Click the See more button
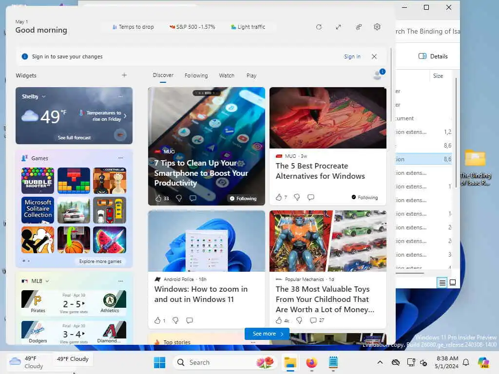Viewport: 499px width, 374px height. coord(268,334)
